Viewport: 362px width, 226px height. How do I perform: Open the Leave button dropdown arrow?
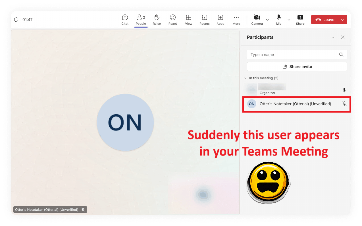tap(343, 20)
